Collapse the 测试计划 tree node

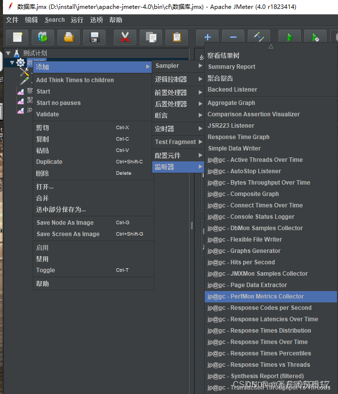8,53
